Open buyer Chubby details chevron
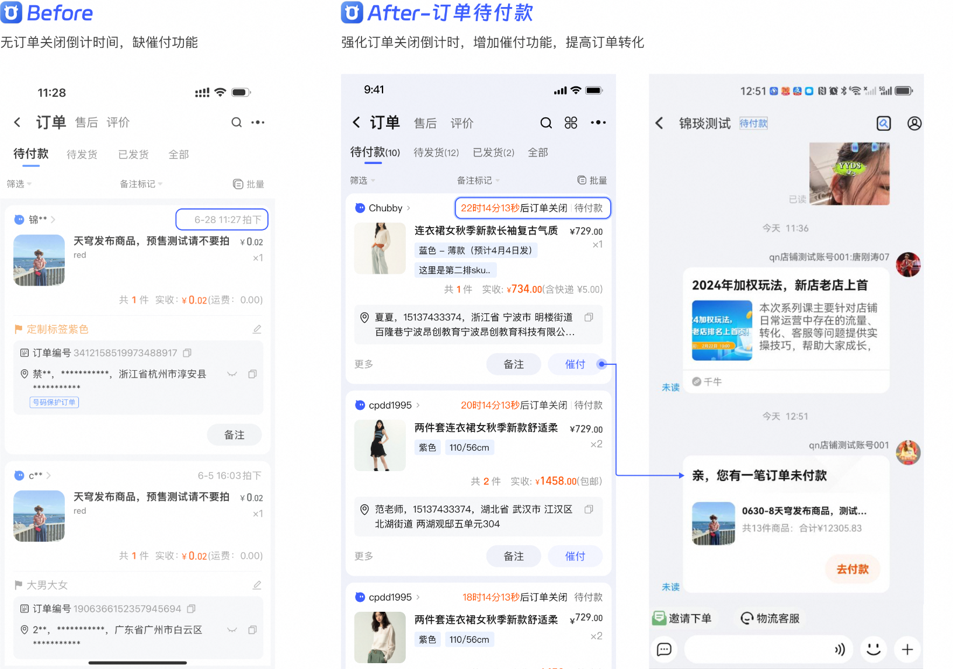Image resolution: width=953 pixels, height=669 pixels. pyautogui.click(x=408, y=208)
